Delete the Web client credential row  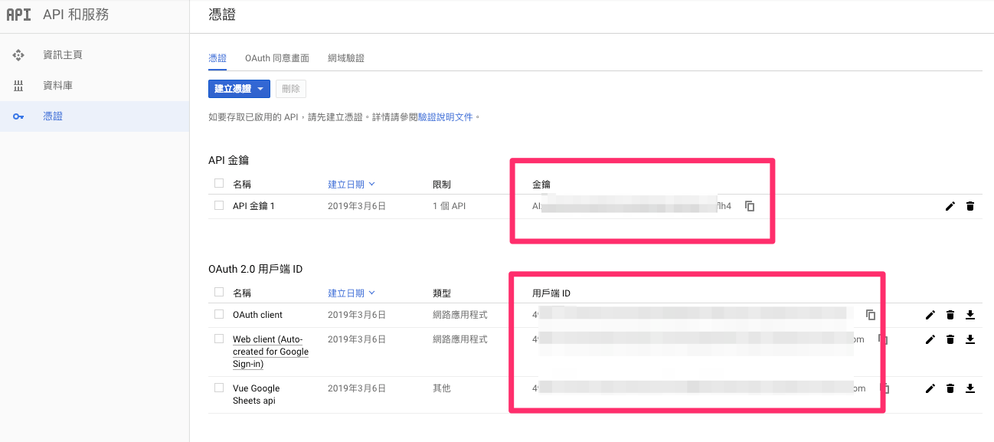950,339
